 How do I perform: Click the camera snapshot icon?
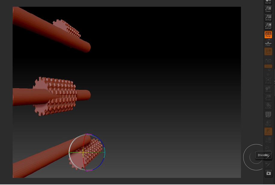(x=268, y=173)
